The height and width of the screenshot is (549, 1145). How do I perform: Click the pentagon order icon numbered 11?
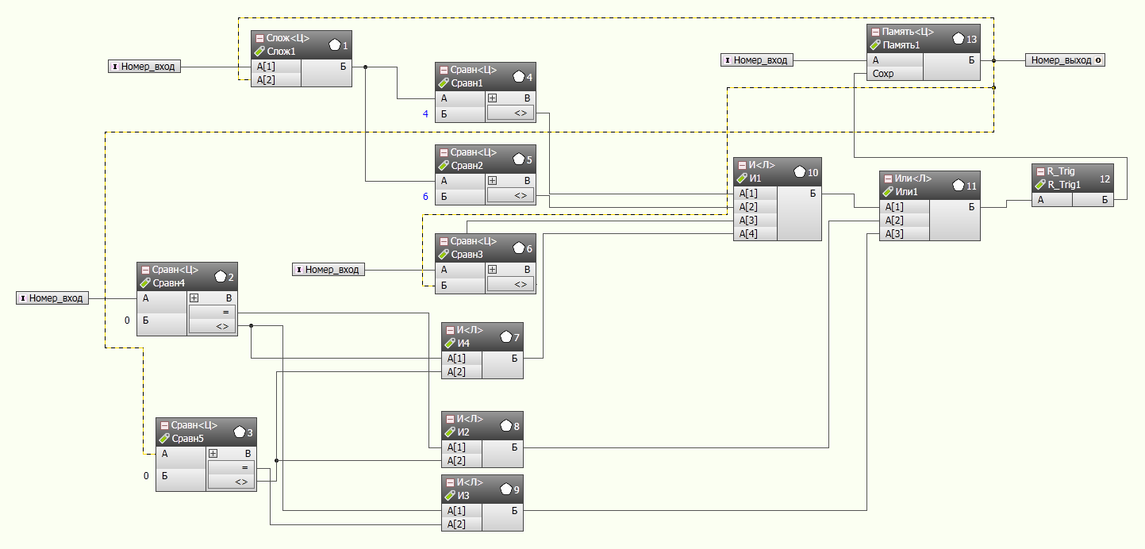coord(959,185)
